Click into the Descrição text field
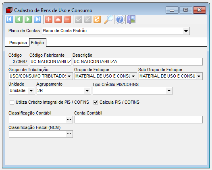 pyautogui.click(x=138, y=62)
